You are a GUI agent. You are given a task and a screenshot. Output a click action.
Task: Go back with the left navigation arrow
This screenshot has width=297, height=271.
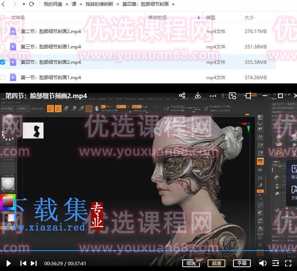pyautogui.click(x=3, y=4)
